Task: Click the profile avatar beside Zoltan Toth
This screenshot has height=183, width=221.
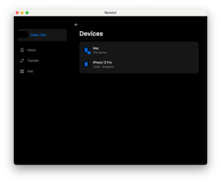Action: (x=23, y=35)
